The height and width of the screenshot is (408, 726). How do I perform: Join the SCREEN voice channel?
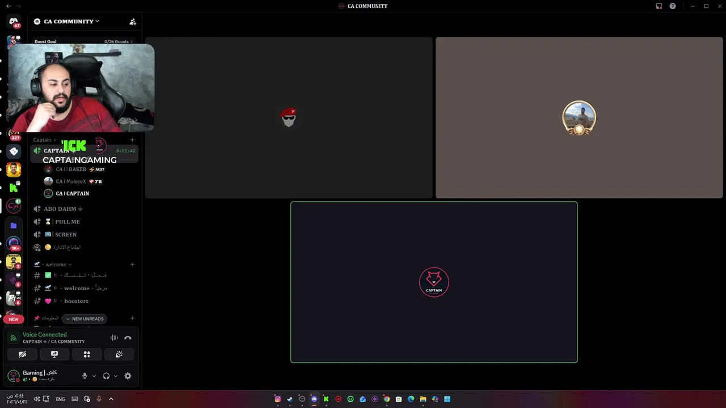84,235
